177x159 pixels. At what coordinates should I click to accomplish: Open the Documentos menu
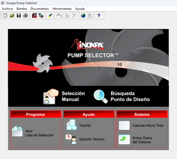[x=40, y=9]
